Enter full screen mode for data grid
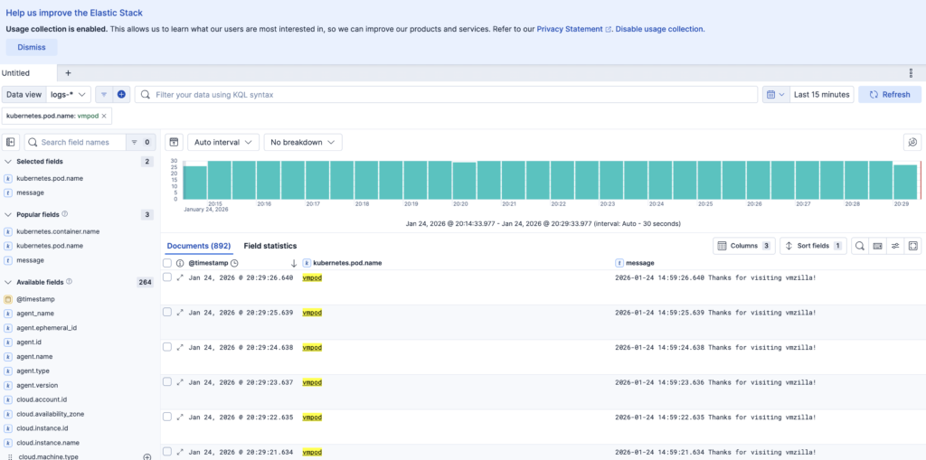Image resolution: width=926 pixels, height=460 pixels. (912, 246)
